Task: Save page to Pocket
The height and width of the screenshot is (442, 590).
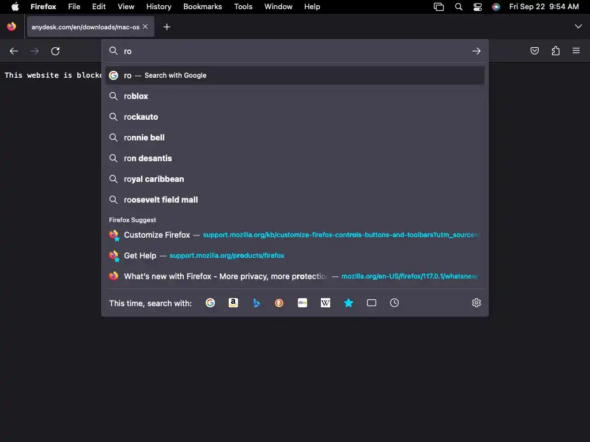Action: click(534, 51)
